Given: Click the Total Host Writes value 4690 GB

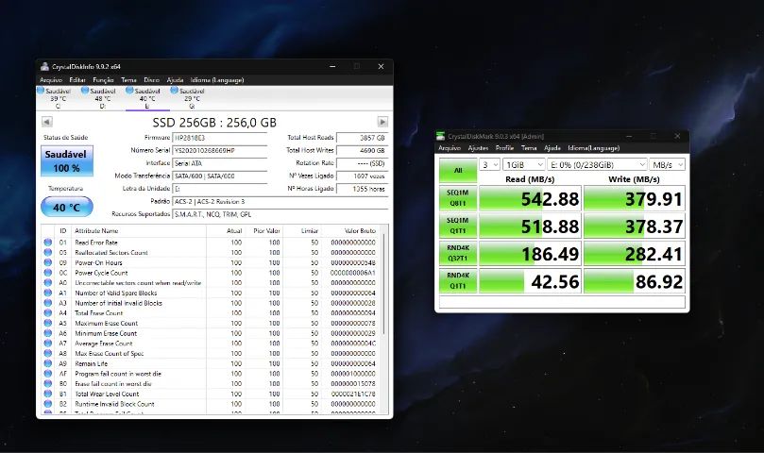Looking at the screenshot, I should coord(362,150).
